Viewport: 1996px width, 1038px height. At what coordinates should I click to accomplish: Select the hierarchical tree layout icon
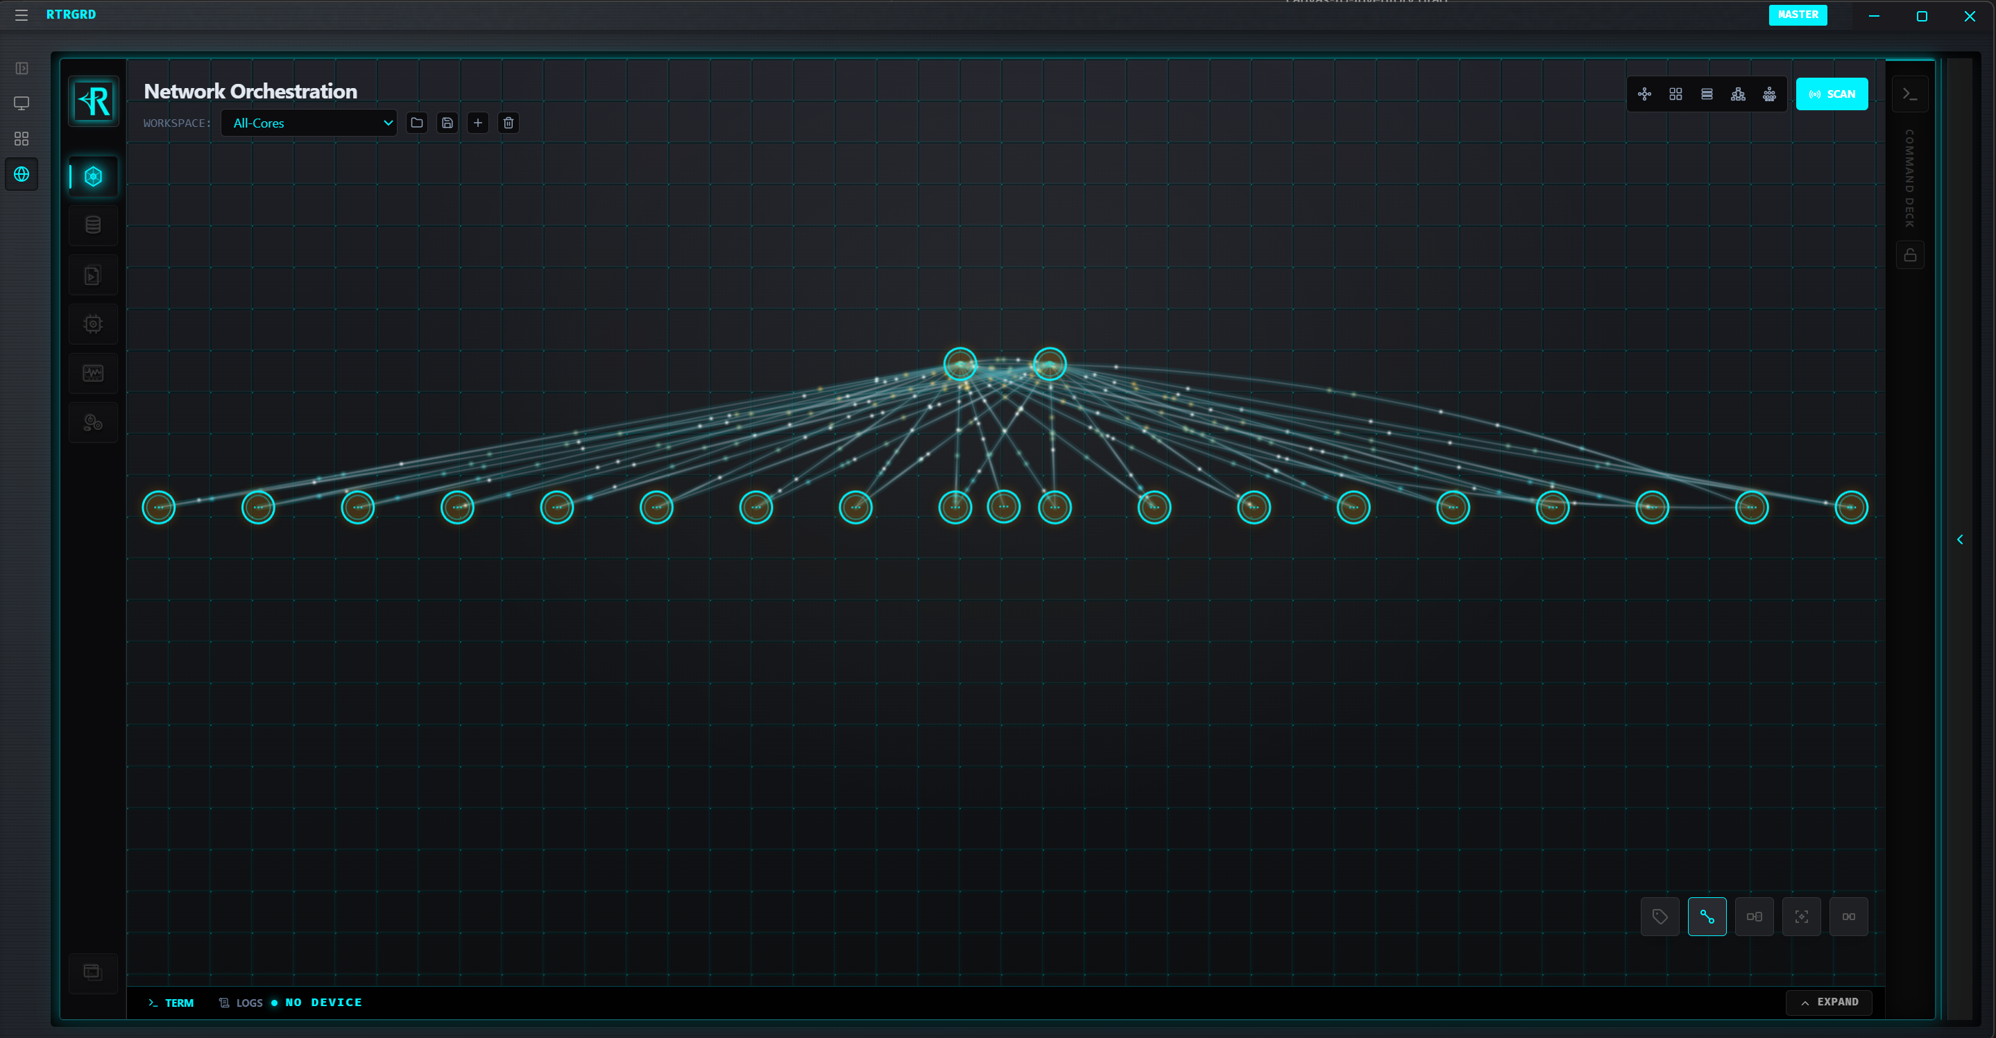coord(1738,93)
